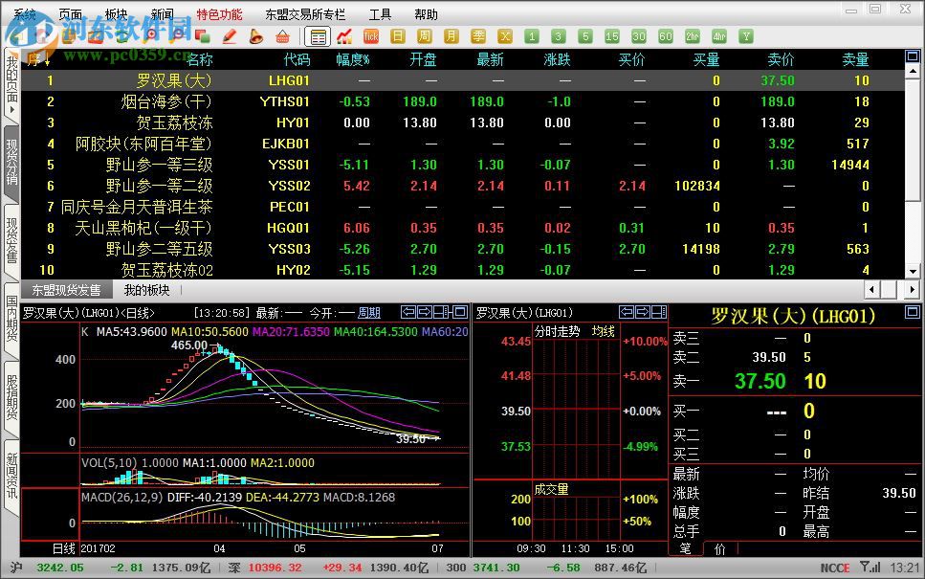The width and height of the screenshot is (925, 579).
Task: Click the quote list scroll-up arrow
Action: tap(913, 72)
